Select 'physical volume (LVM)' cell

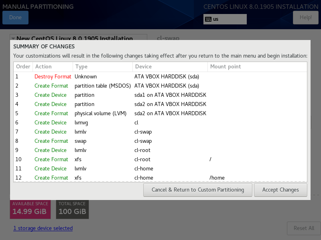tap(100, 113)
